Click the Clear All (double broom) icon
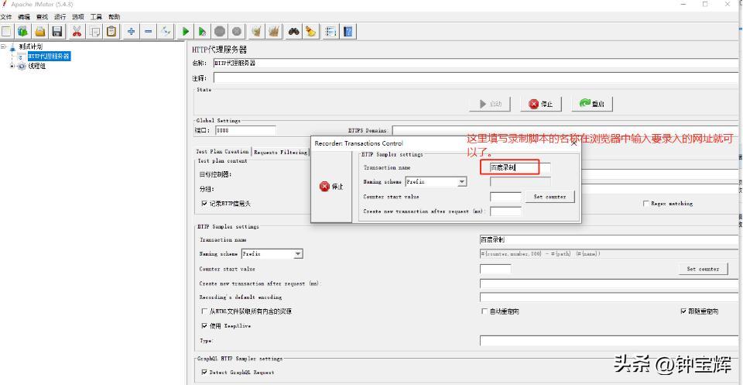This screenshot has width=743, height=385. 274,31
